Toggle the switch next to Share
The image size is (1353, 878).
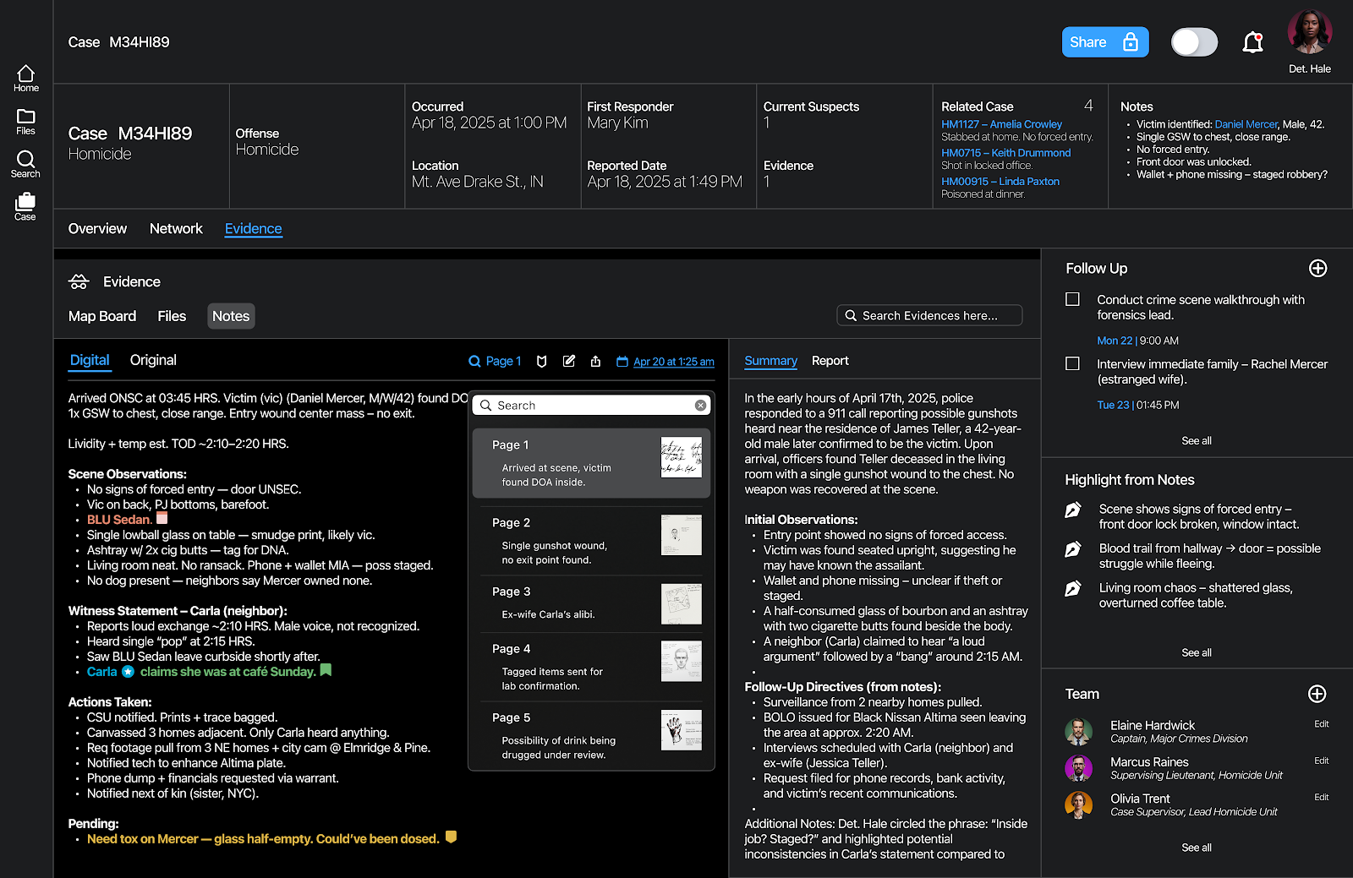click(x=1194, y=42)
